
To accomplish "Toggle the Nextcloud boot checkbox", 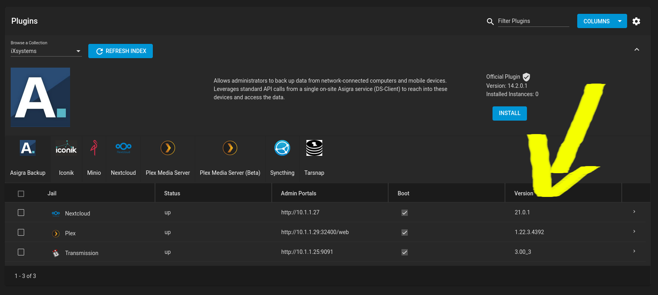I will [405, 213].
